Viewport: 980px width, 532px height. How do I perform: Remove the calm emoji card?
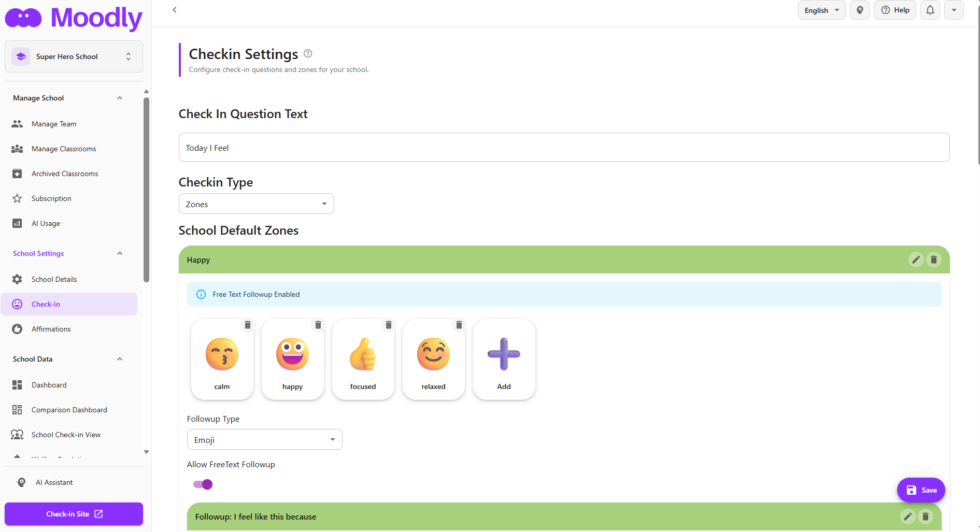[248, 325]
